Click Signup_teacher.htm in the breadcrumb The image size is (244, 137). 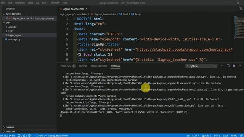pyautogui.click(x=105, y=14)
